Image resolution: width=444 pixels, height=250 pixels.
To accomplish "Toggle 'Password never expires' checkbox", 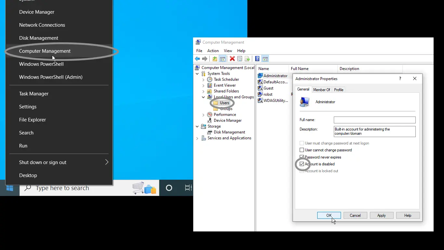I will pyautogui.click(x=302, y=157).
